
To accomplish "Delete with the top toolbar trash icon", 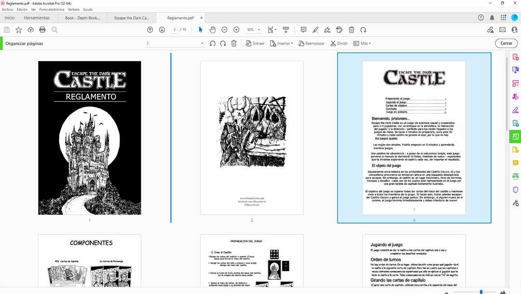I will (352, 30).
